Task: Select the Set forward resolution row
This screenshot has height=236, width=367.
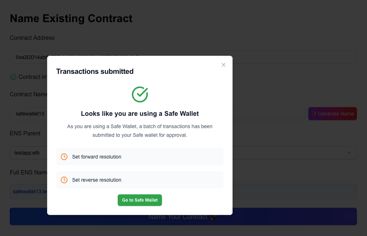Action: [x=140, y=157]
